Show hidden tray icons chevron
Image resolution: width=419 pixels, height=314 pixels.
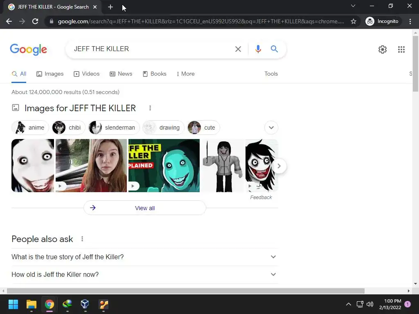pyautogui.click(x=349, y=304)
